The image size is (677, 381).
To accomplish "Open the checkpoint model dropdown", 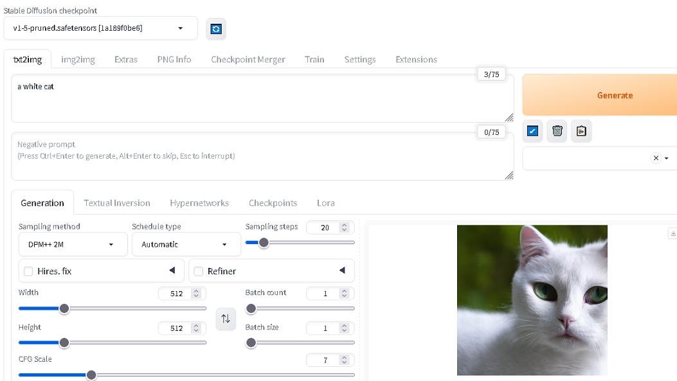I will [x=100, y=28].
